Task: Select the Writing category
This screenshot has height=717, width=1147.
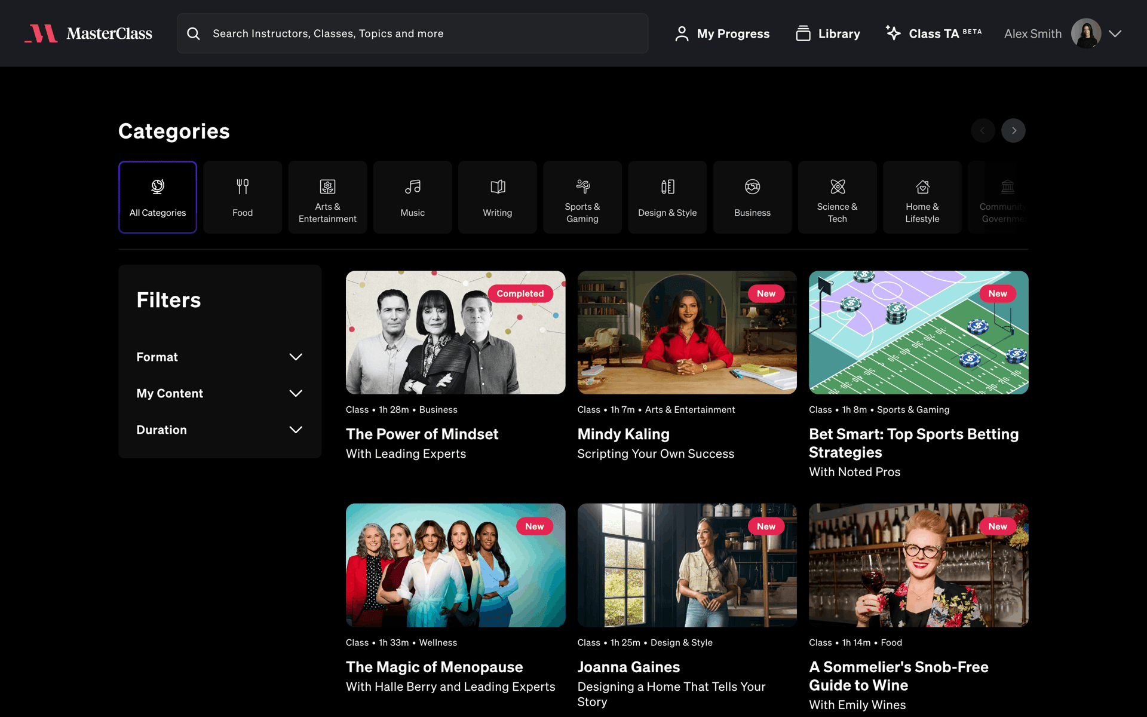Action: (x=497, y=197)
